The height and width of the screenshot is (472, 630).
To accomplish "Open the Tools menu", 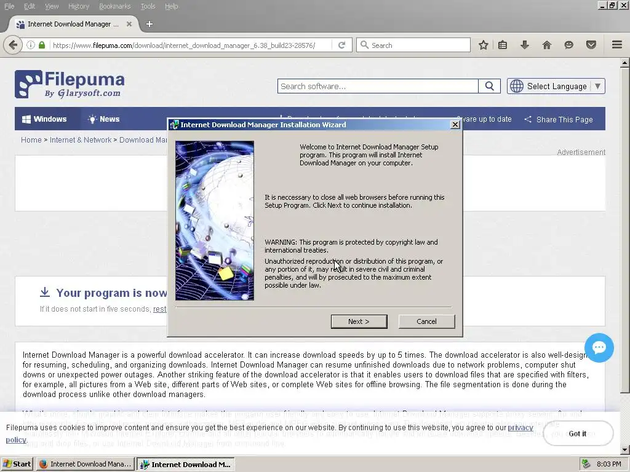I will pos(148,6).
